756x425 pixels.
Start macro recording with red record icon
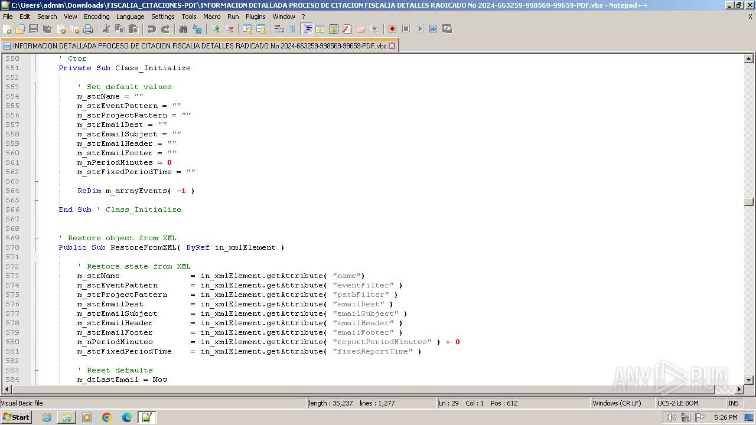coord(392,29)
